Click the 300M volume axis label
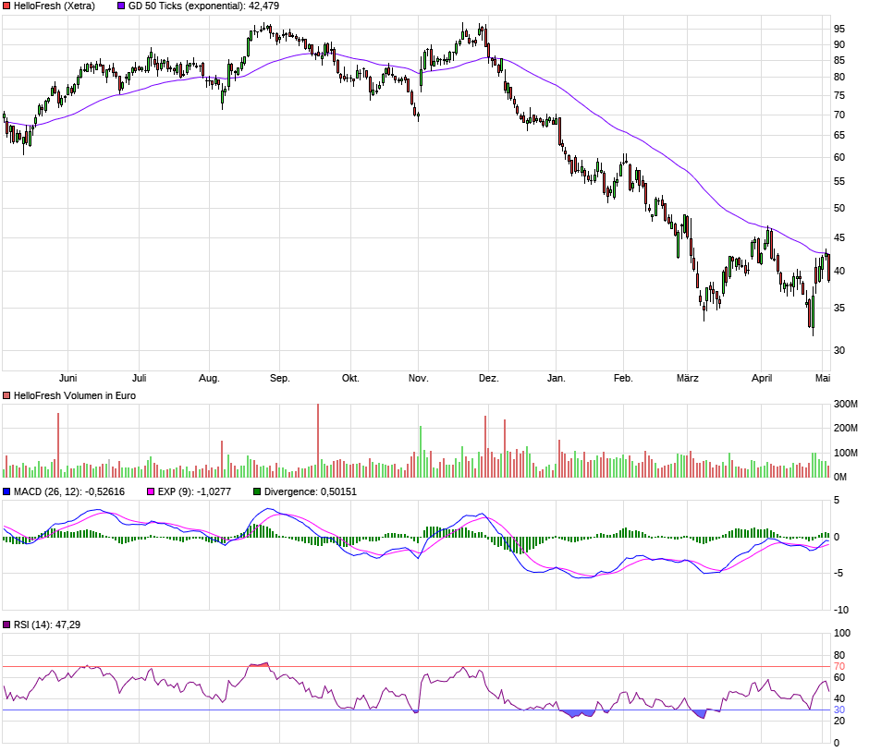869x752 pixels. 846,405
